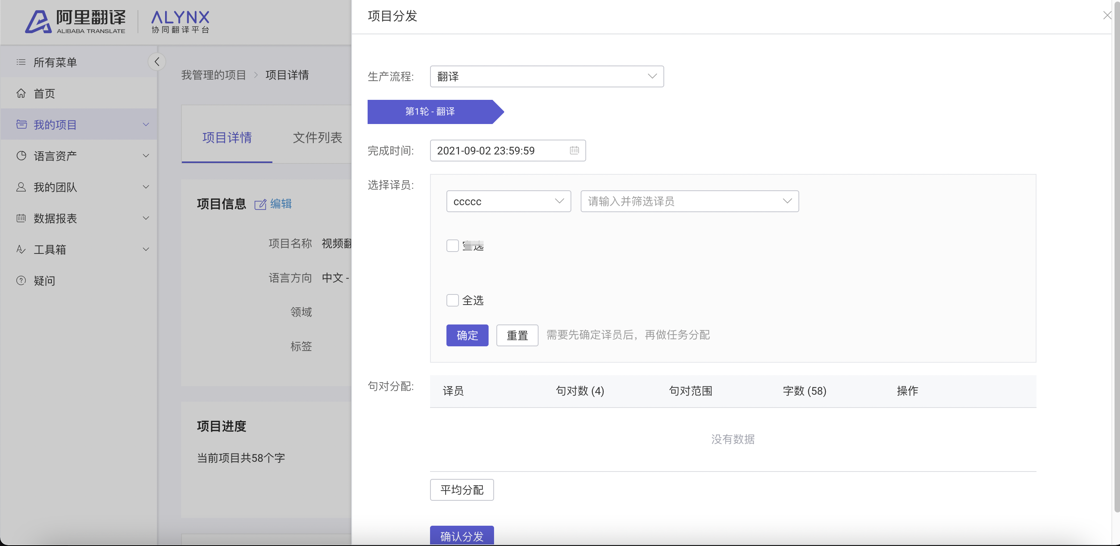Click the 工具箱 translate icon
The image size is (1120, 546).
pos(21,249)
